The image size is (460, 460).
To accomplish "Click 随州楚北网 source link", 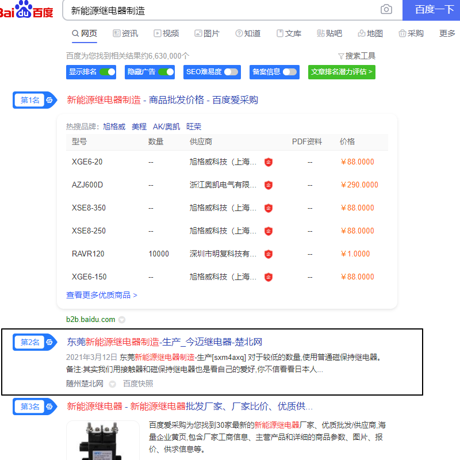I will coord(85,384).
